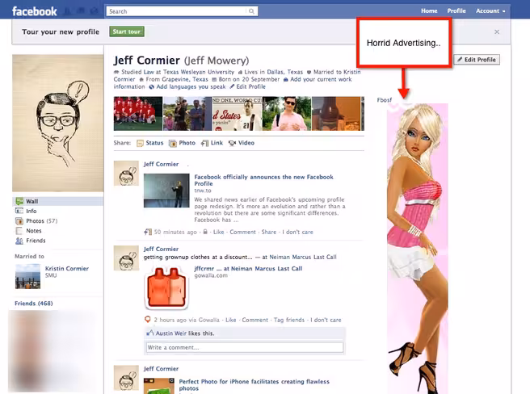This screenshot has height=394, width=530.
Task: Open the Profile menu item
Action: pos(456,10)
